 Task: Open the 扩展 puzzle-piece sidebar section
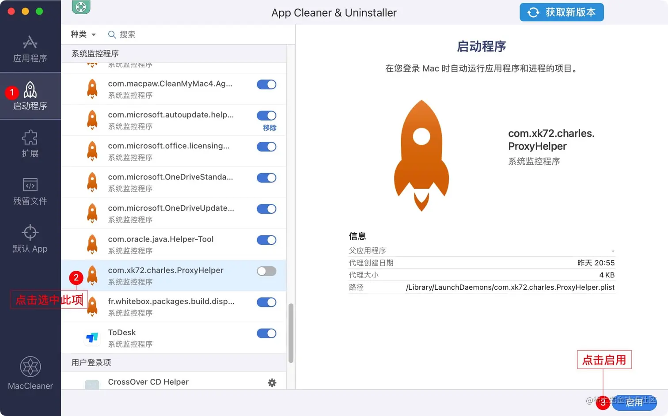(x=30, y=144)
